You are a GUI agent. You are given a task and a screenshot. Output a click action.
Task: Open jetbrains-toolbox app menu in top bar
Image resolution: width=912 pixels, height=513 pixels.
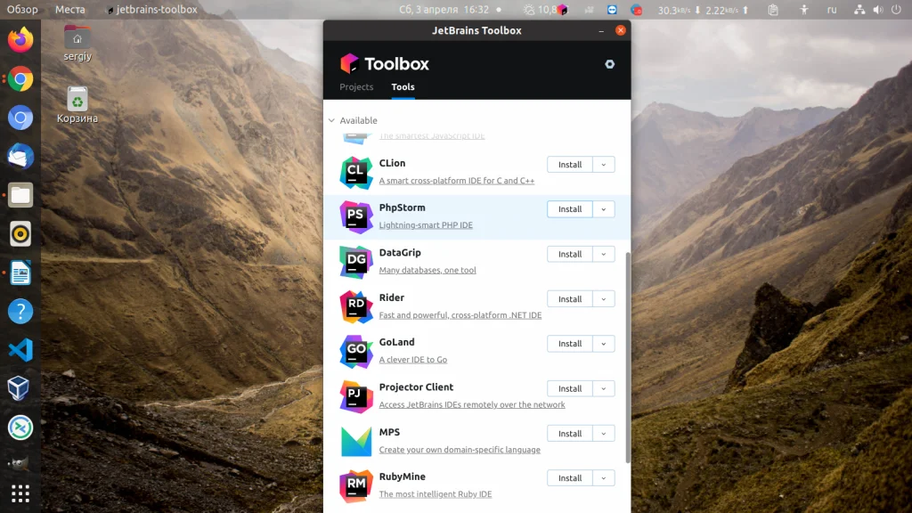tap(151, 9)
